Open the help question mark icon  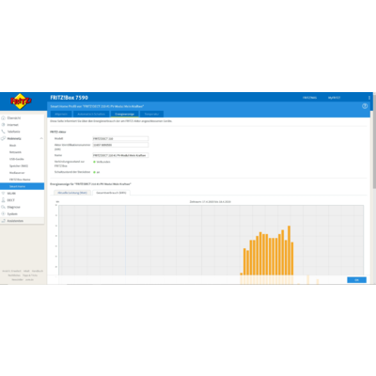pos(365,106)
